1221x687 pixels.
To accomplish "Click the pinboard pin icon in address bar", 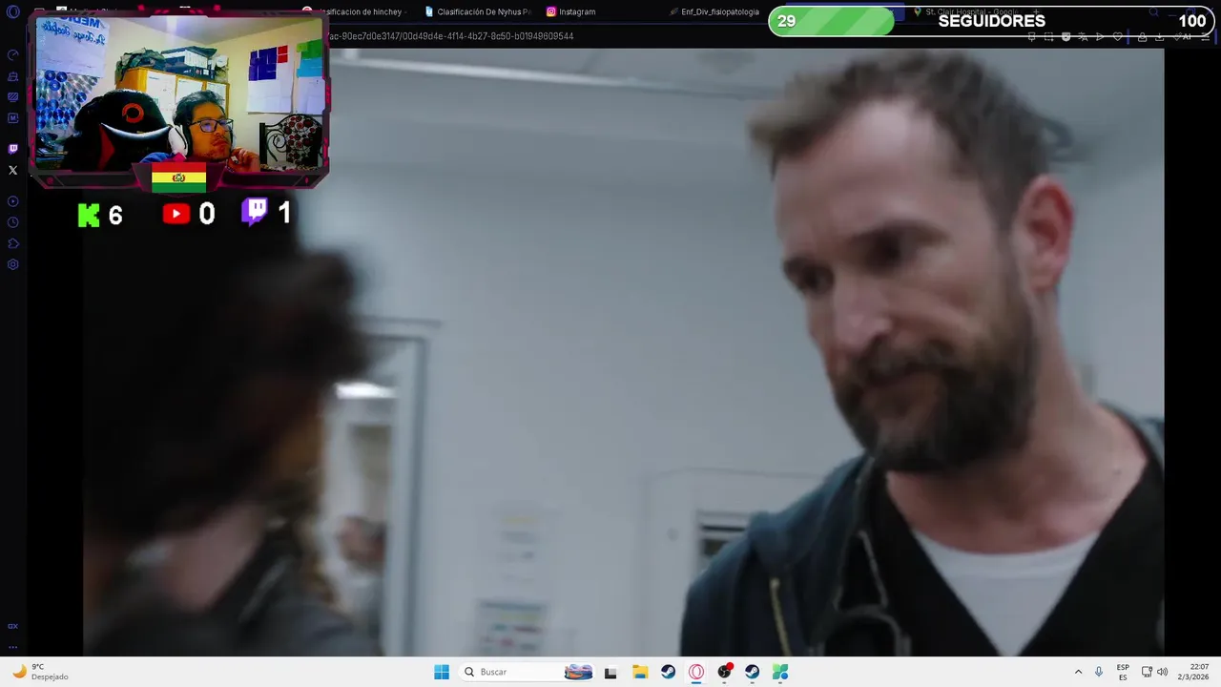I will (x=1031, y=36).
